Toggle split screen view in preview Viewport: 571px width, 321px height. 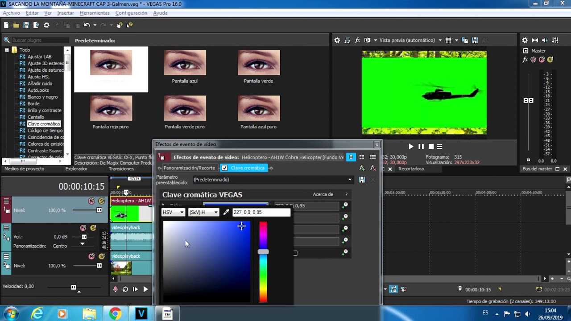[x=368, y=40]
